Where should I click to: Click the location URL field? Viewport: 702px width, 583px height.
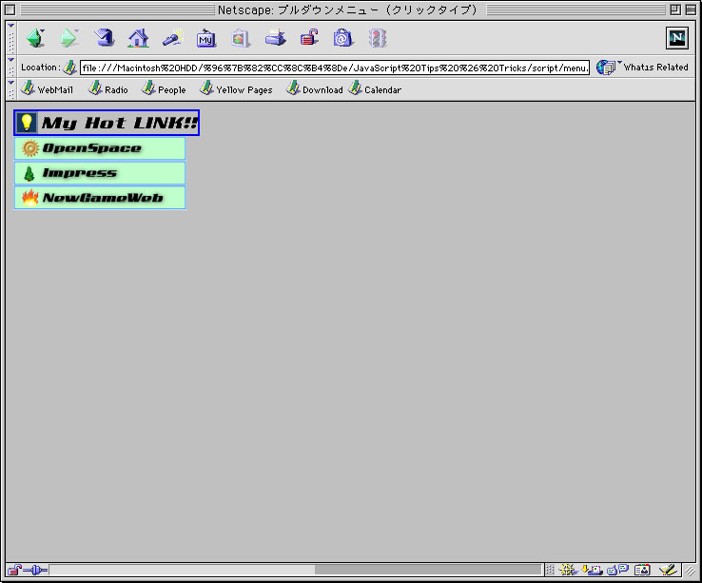pos(335,68)
